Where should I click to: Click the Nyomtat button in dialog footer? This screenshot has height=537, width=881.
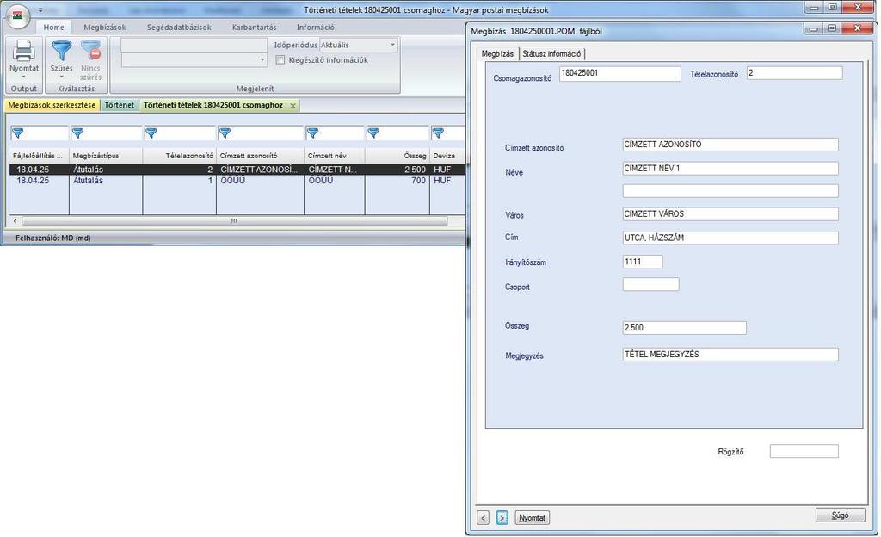pyautogui.click(x=532, y=518)
